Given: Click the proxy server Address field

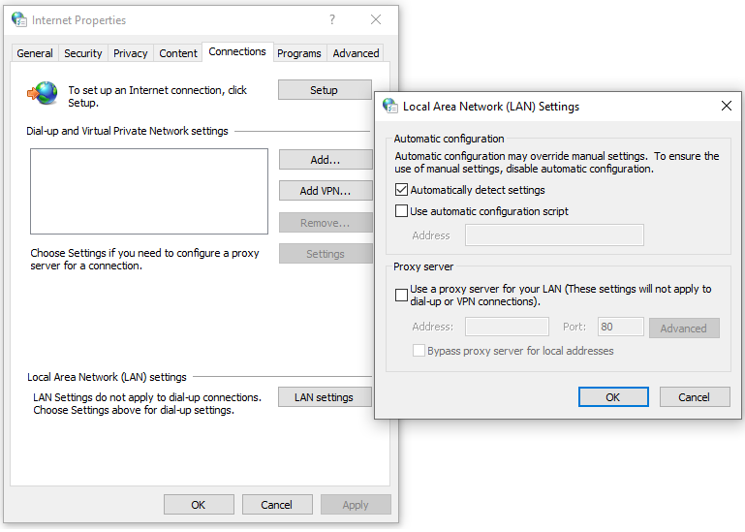Looking at the screenshot, I should click(x=507, y=327).
